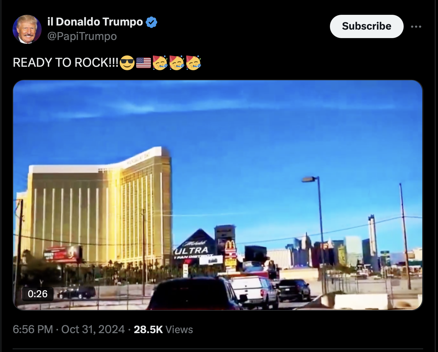This screenshot has height=352, width=438.
Task: Click the McDonald's golden arches sign in video
Action: coord(230,245)
